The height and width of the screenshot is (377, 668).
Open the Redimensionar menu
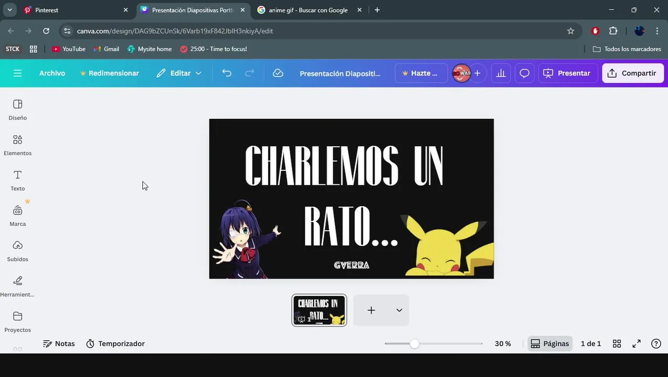point(109,73)
